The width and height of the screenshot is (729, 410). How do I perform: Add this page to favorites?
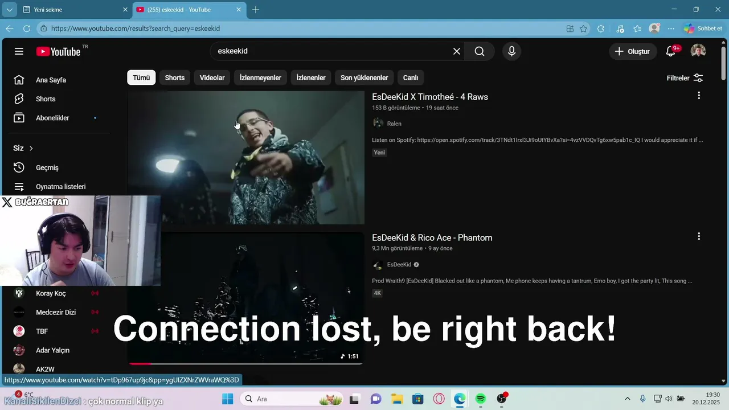coord(584,28)
